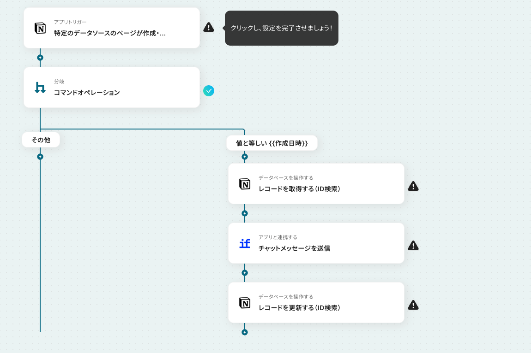This screenshot has height=353, width=531.
Task: Add a step under その他 branch
Action: pyautogui.click(x=40, y=157)
